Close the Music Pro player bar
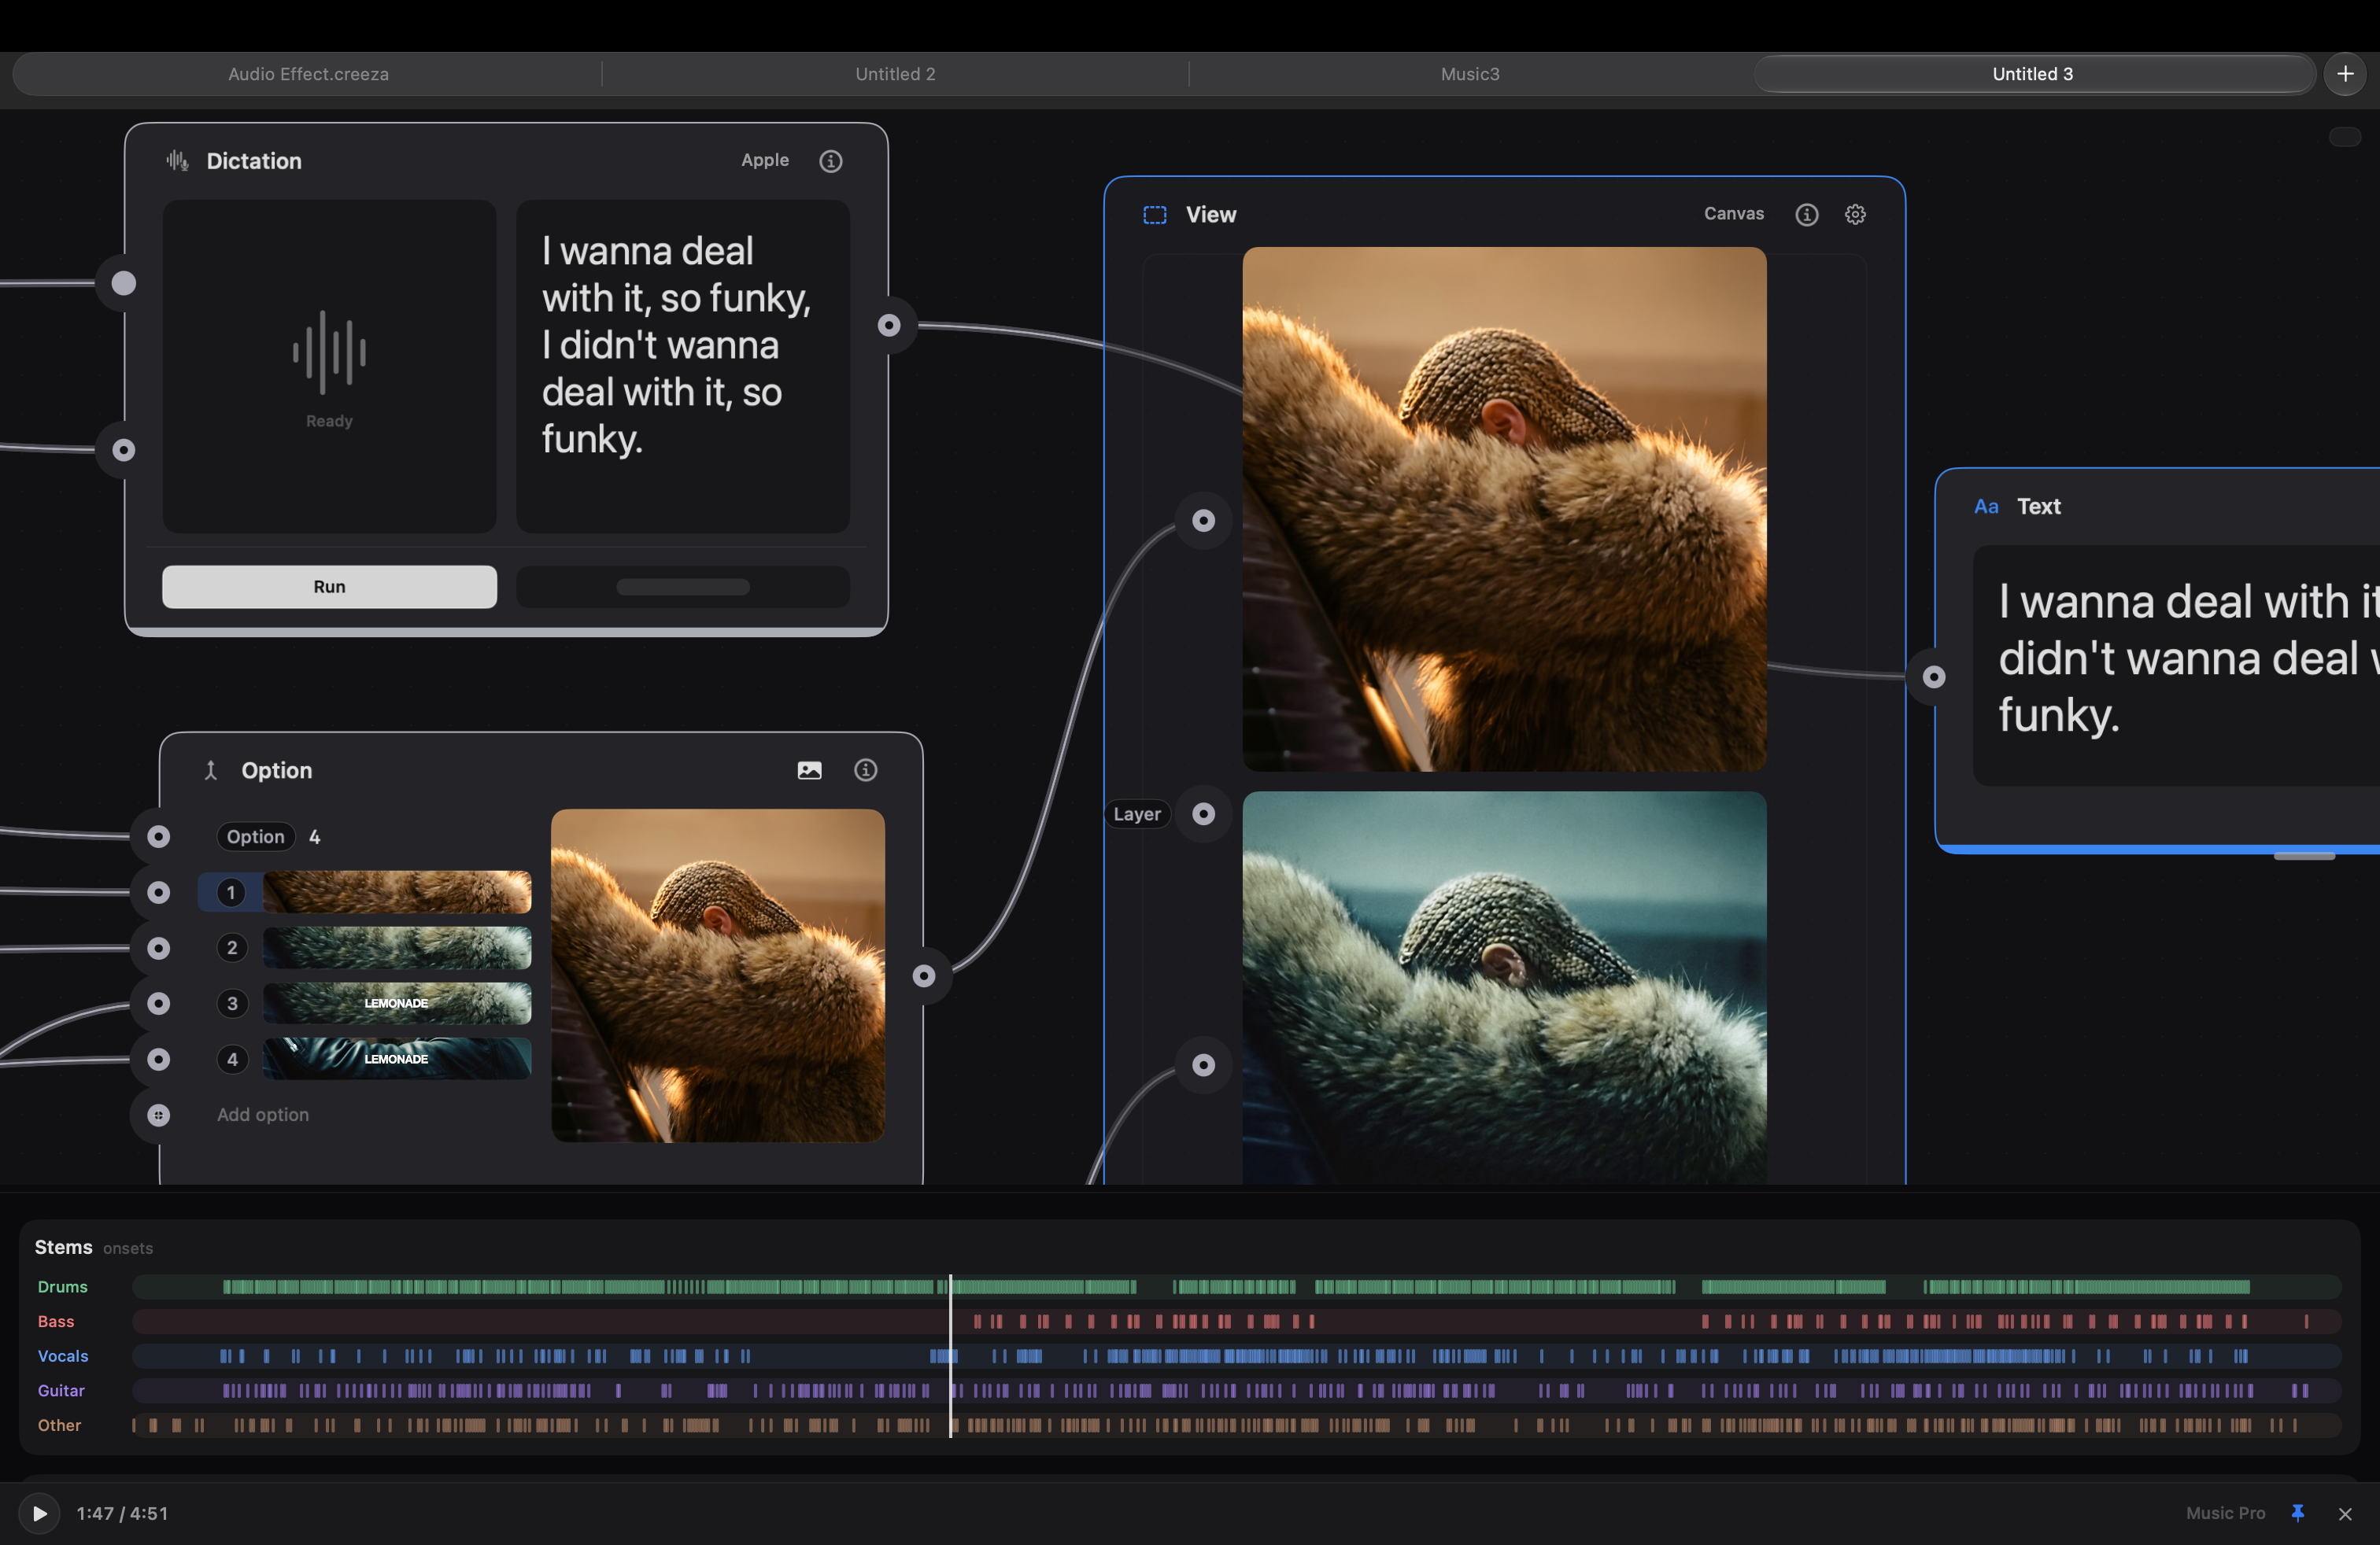The width and height of the screenshot is (2380, 1545). tap(2344, 1514)
